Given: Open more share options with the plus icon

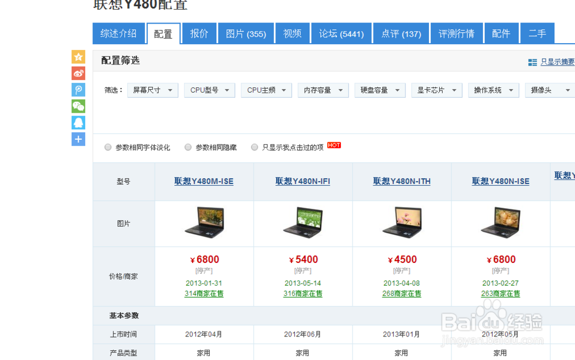Looking at the screenshot, I should click(x=78, y=139).
